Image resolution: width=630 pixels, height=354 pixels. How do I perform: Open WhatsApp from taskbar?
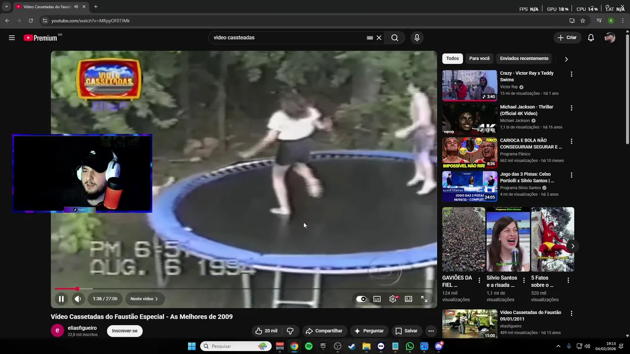[410, 346]
